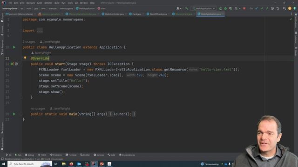Open the Terminal tool window

[x=71, y=155]
